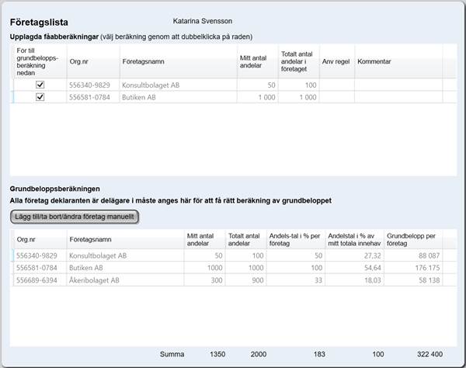
Task: Click the 'Anv regel' column header
Action: 337,61
